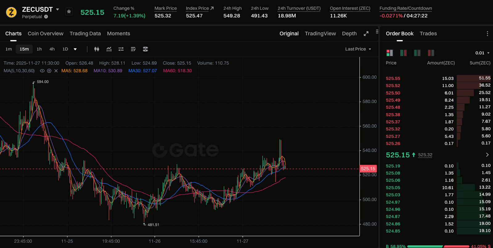Switch to TradingView chart view

coord(320,34)
